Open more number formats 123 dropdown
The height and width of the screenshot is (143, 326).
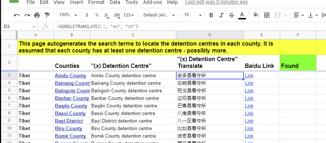click(129, 15)
